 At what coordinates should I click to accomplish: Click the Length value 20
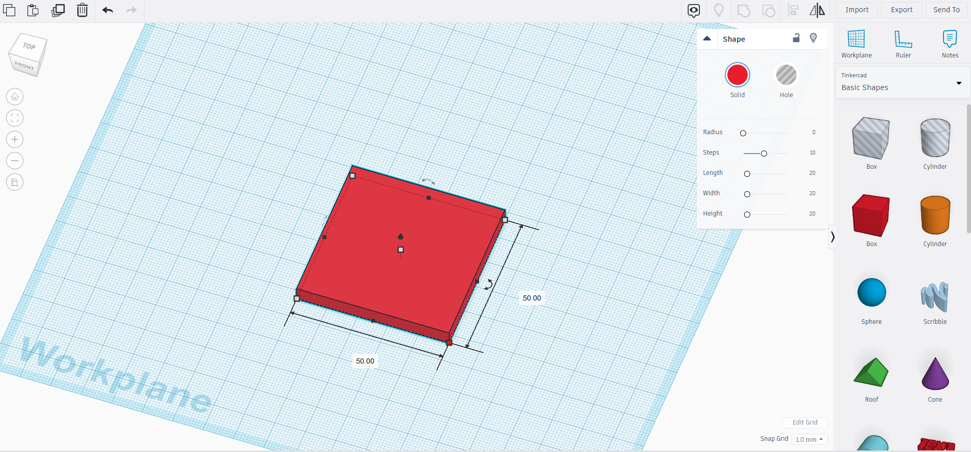click(x=812, y=173)
